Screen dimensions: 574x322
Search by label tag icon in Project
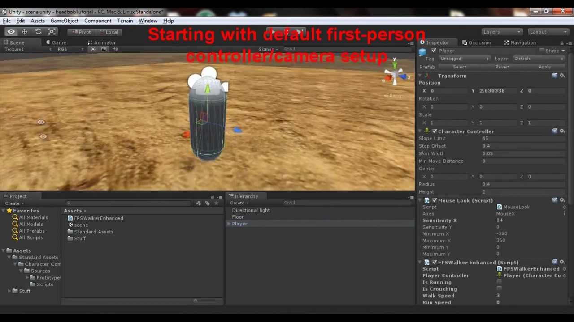[x=207, y=203]
